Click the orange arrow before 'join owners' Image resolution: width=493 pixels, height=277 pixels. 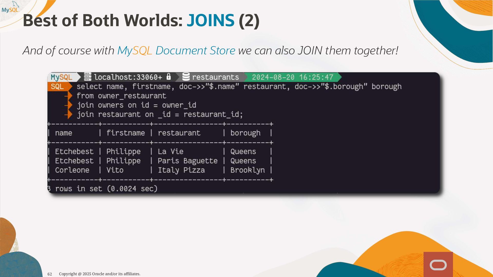tap(68, 105)
